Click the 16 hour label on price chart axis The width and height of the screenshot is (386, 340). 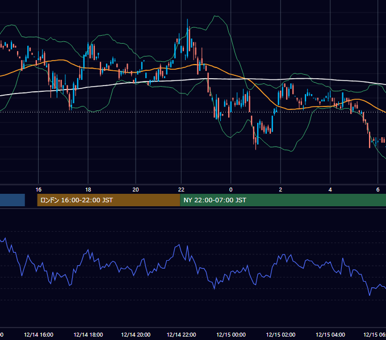tap(39, 190)
